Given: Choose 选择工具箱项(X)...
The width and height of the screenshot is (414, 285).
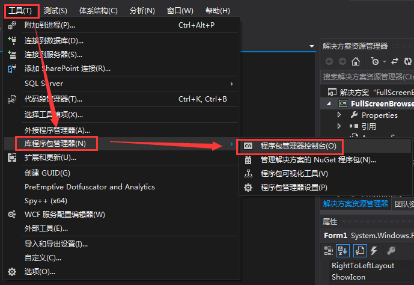Looking at the screenshot, I should tap(121, 115).
